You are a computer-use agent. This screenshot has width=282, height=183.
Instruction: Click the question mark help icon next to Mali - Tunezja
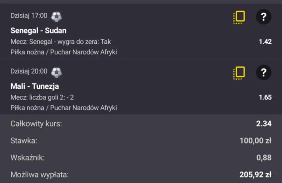[263, 72]
